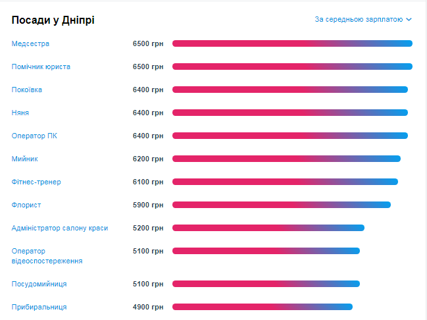
Task: Click the salary bar for Медсестра
Action: point(292,43)
